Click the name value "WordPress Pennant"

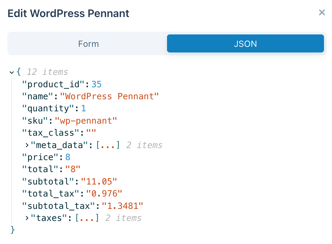click(x=110, y=96)
